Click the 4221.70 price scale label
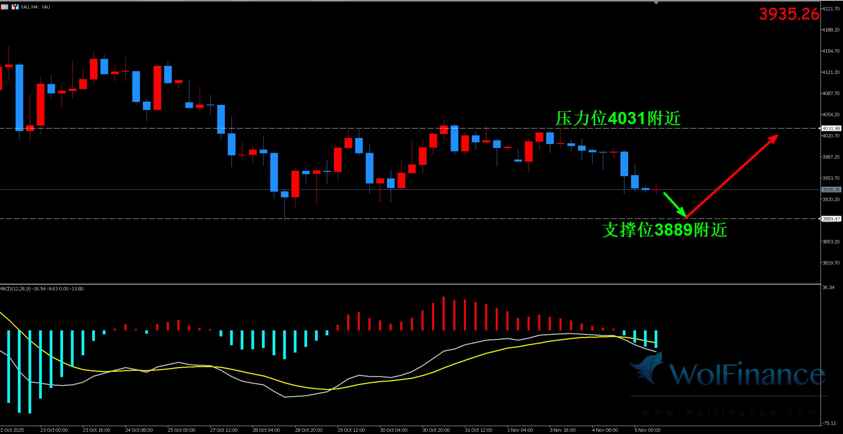The width and height of the screenshot is (843, 434). point(831,8)
